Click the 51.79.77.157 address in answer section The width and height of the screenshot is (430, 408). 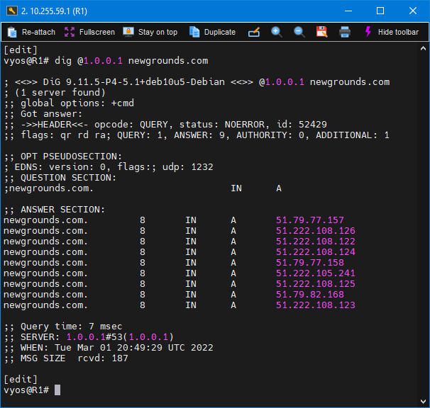coord(309,220)
